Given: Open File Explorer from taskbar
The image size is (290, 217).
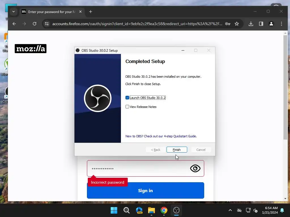Looking at the screenshot, I should 152,210.
